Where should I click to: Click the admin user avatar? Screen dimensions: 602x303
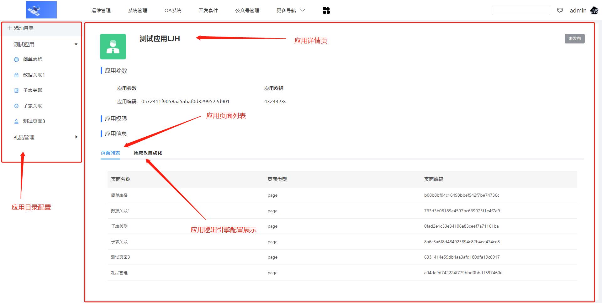[x=594, y=11]
